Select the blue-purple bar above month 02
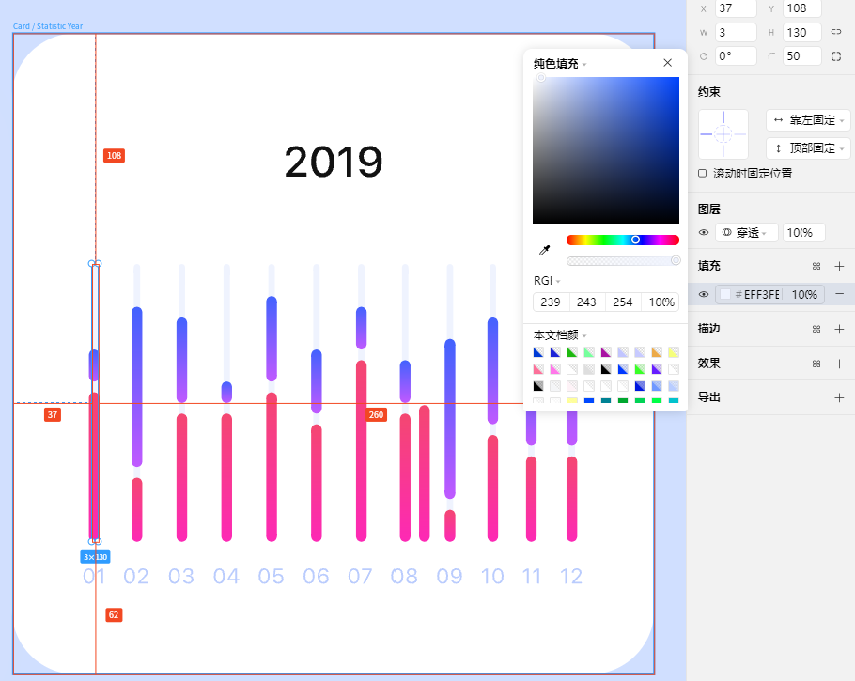Screen dimensions: 855x681 tap(137, 387)
